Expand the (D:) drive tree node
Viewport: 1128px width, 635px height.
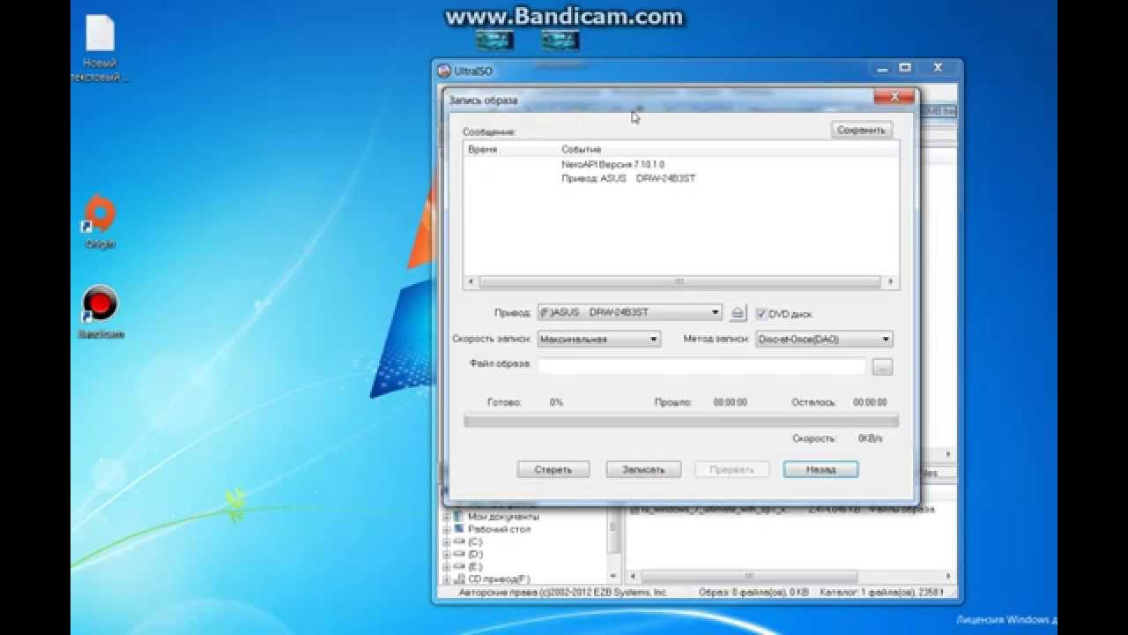(x=447, y=554)
